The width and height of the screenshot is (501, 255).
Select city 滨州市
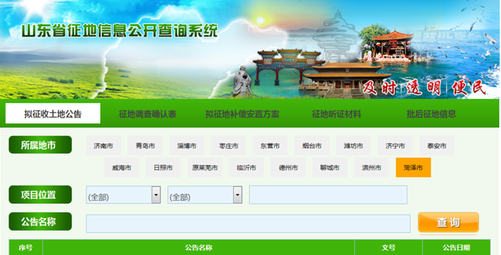[372, 167]
